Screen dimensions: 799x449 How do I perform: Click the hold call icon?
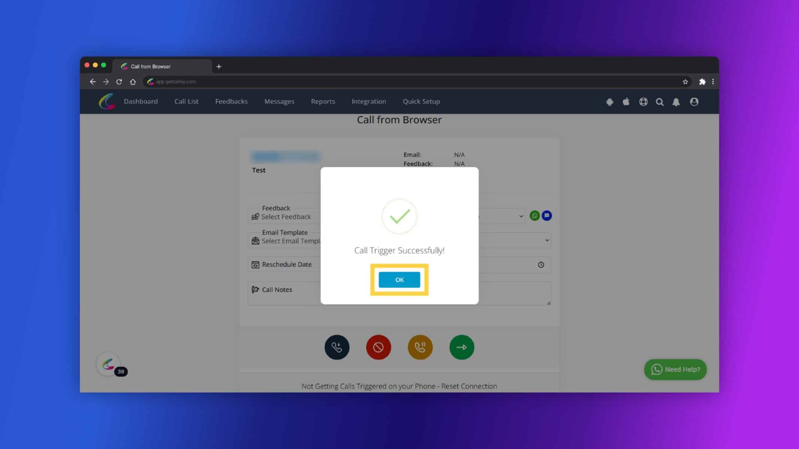tap(420, 347)
